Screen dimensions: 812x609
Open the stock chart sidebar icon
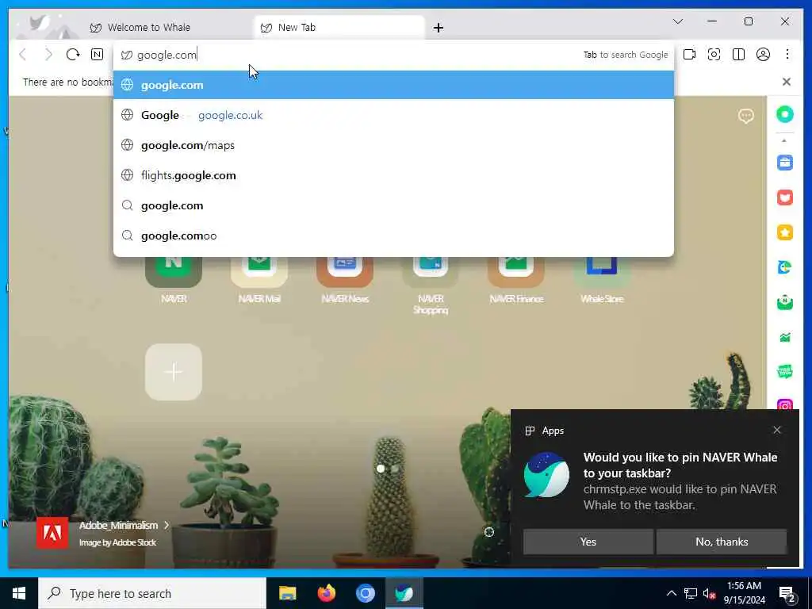tap(784, 337)
